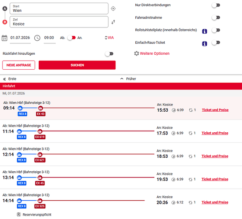Open the calendar date picker icon
The width and height of the screenshot is (242, 219).
coord(4,38)
